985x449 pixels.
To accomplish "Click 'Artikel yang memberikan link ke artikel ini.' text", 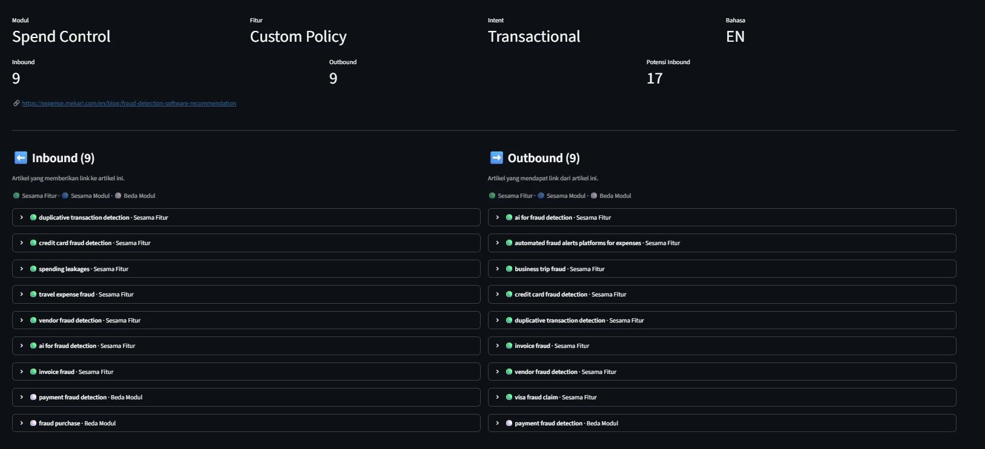I will tap(68, 179).
